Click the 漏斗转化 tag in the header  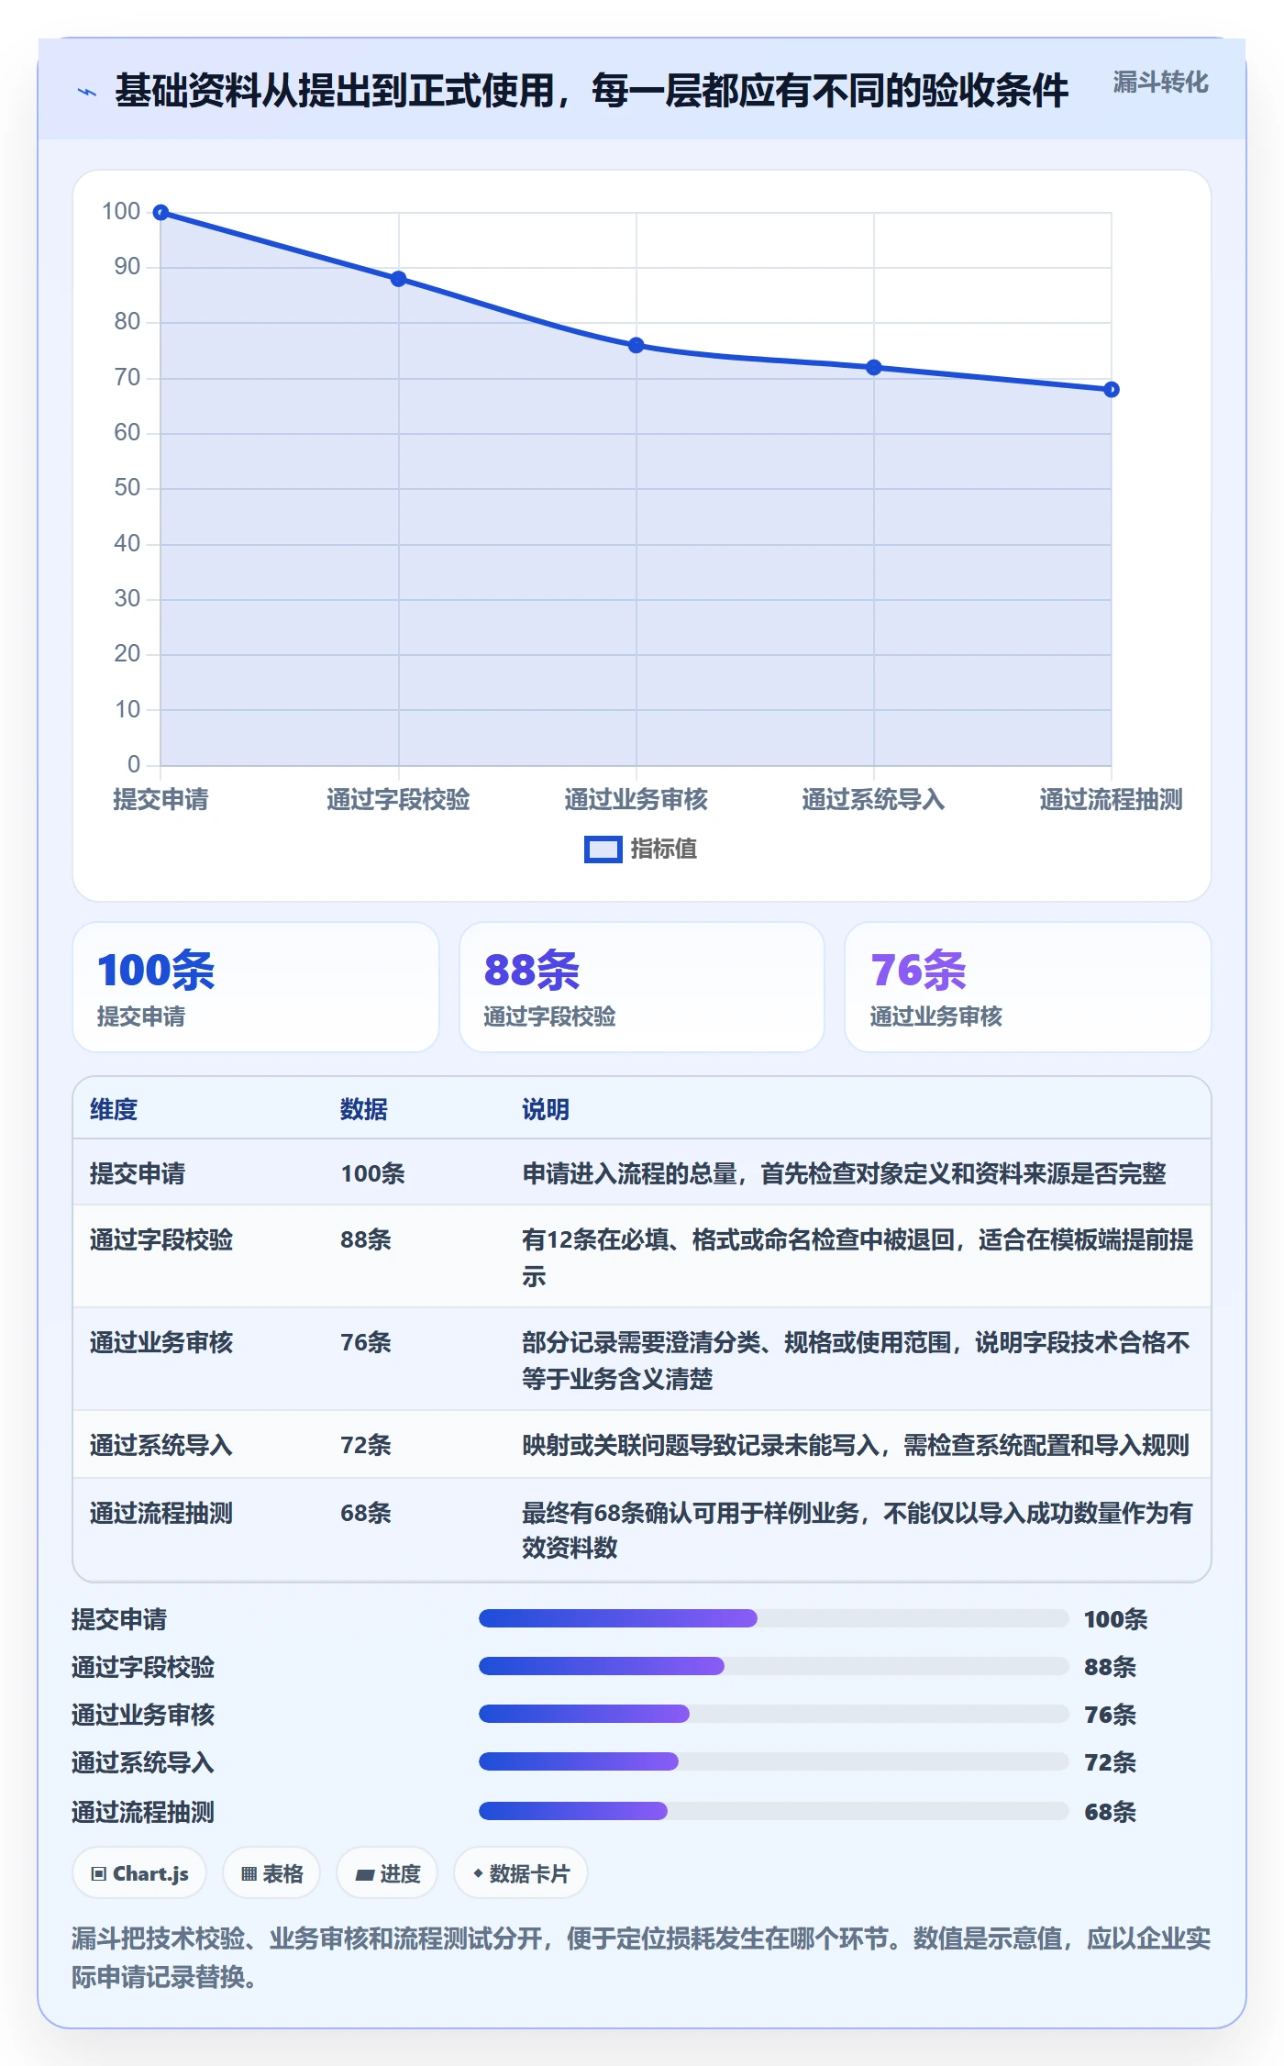pyautogui.click(x=1160, y=83)
